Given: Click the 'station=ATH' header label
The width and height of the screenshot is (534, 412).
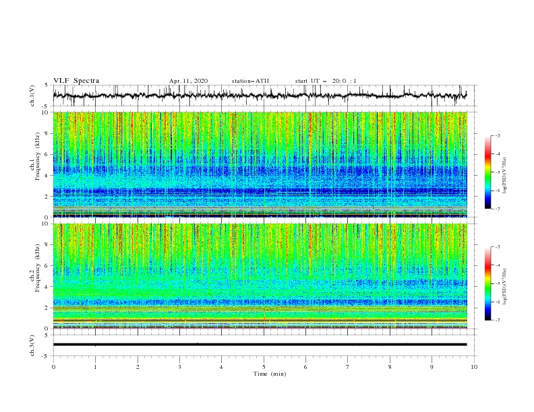Looking at the screenshot, I should pyautogui.click(x=250, y=81).
